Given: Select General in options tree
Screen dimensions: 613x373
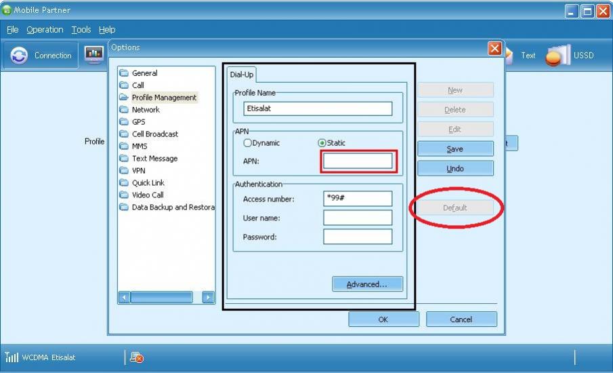Looking at the screenshot, I should (x=145, y=73).
